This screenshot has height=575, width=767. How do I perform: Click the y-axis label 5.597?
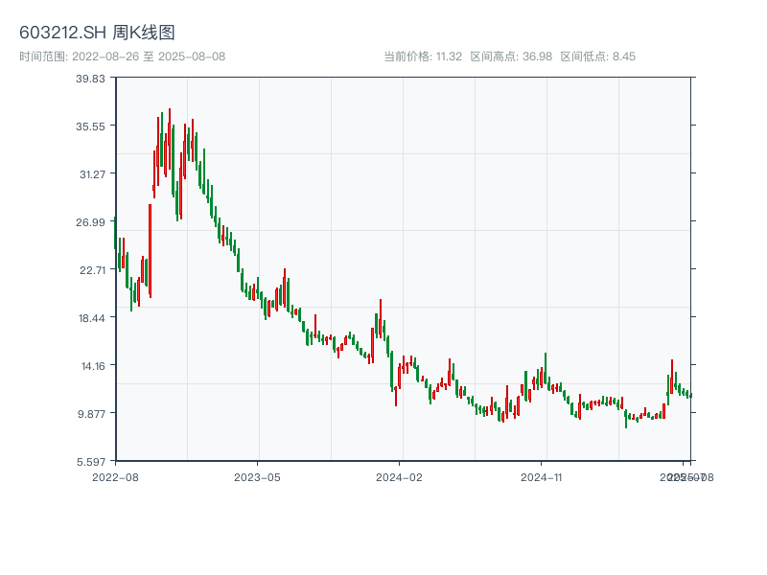(x=91, y=462)
